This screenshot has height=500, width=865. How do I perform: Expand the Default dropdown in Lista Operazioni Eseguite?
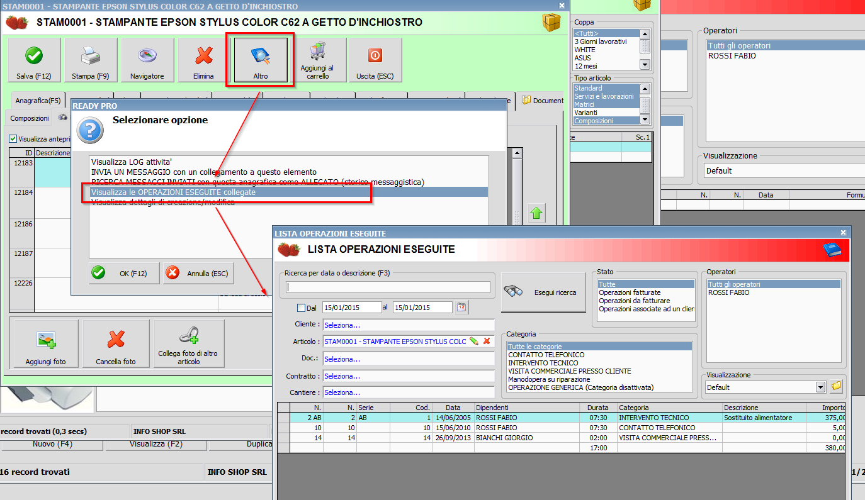pos(820,387)
